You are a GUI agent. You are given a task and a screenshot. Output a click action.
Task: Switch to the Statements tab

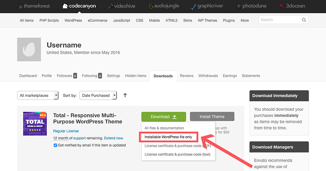coord(251,76)
